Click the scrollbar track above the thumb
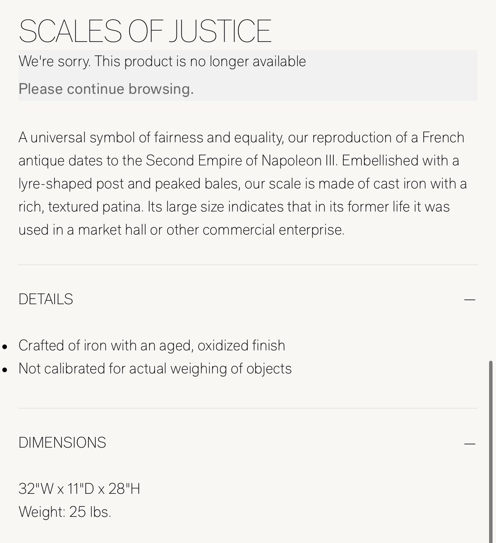496x543 pixels. point(491,181)
